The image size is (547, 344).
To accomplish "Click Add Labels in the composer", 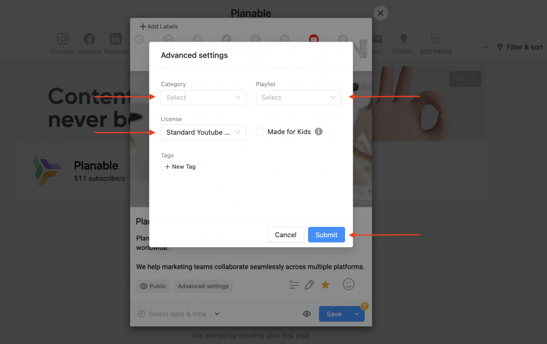I will (x=158, y=27).
